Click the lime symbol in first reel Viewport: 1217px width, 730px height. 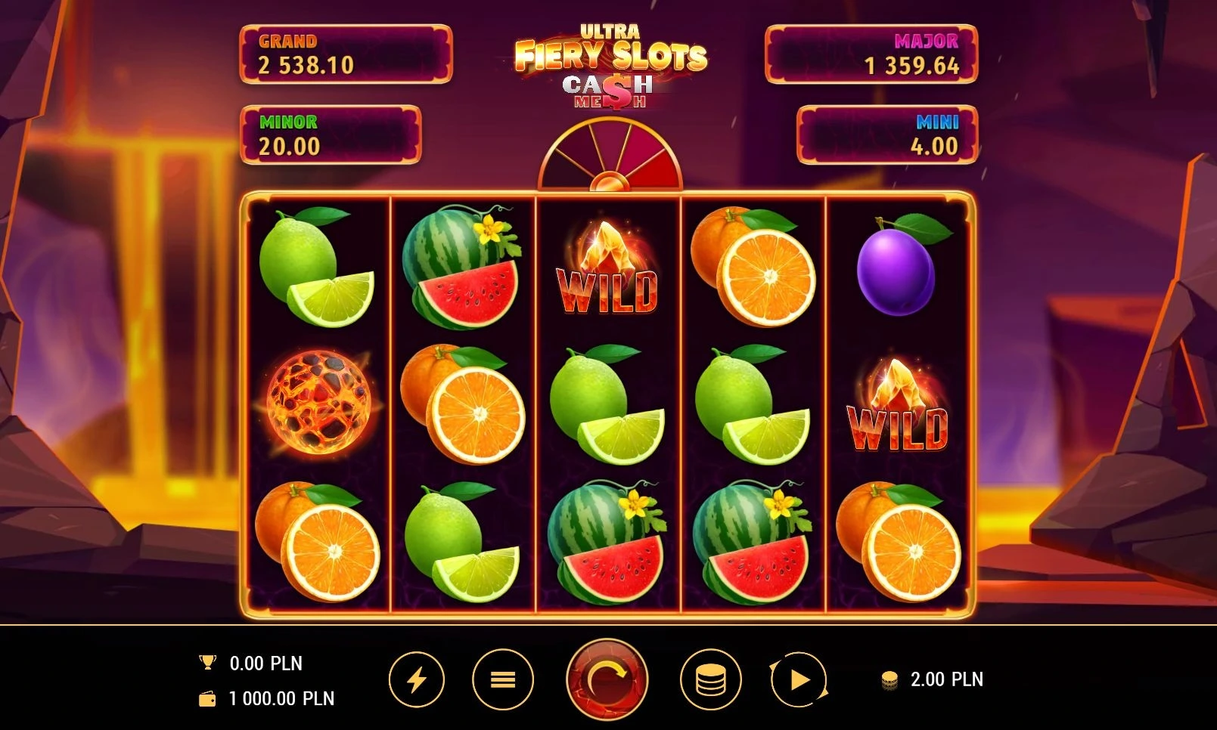pos(316,268)
